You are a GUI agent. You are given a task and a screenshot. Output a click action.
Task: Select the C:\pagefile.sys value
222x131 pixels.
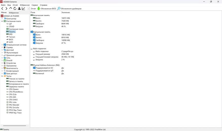click(67, 51)
